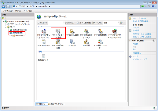
Task: Select Default Web Site in tree
Action: [x=20, y=30]
